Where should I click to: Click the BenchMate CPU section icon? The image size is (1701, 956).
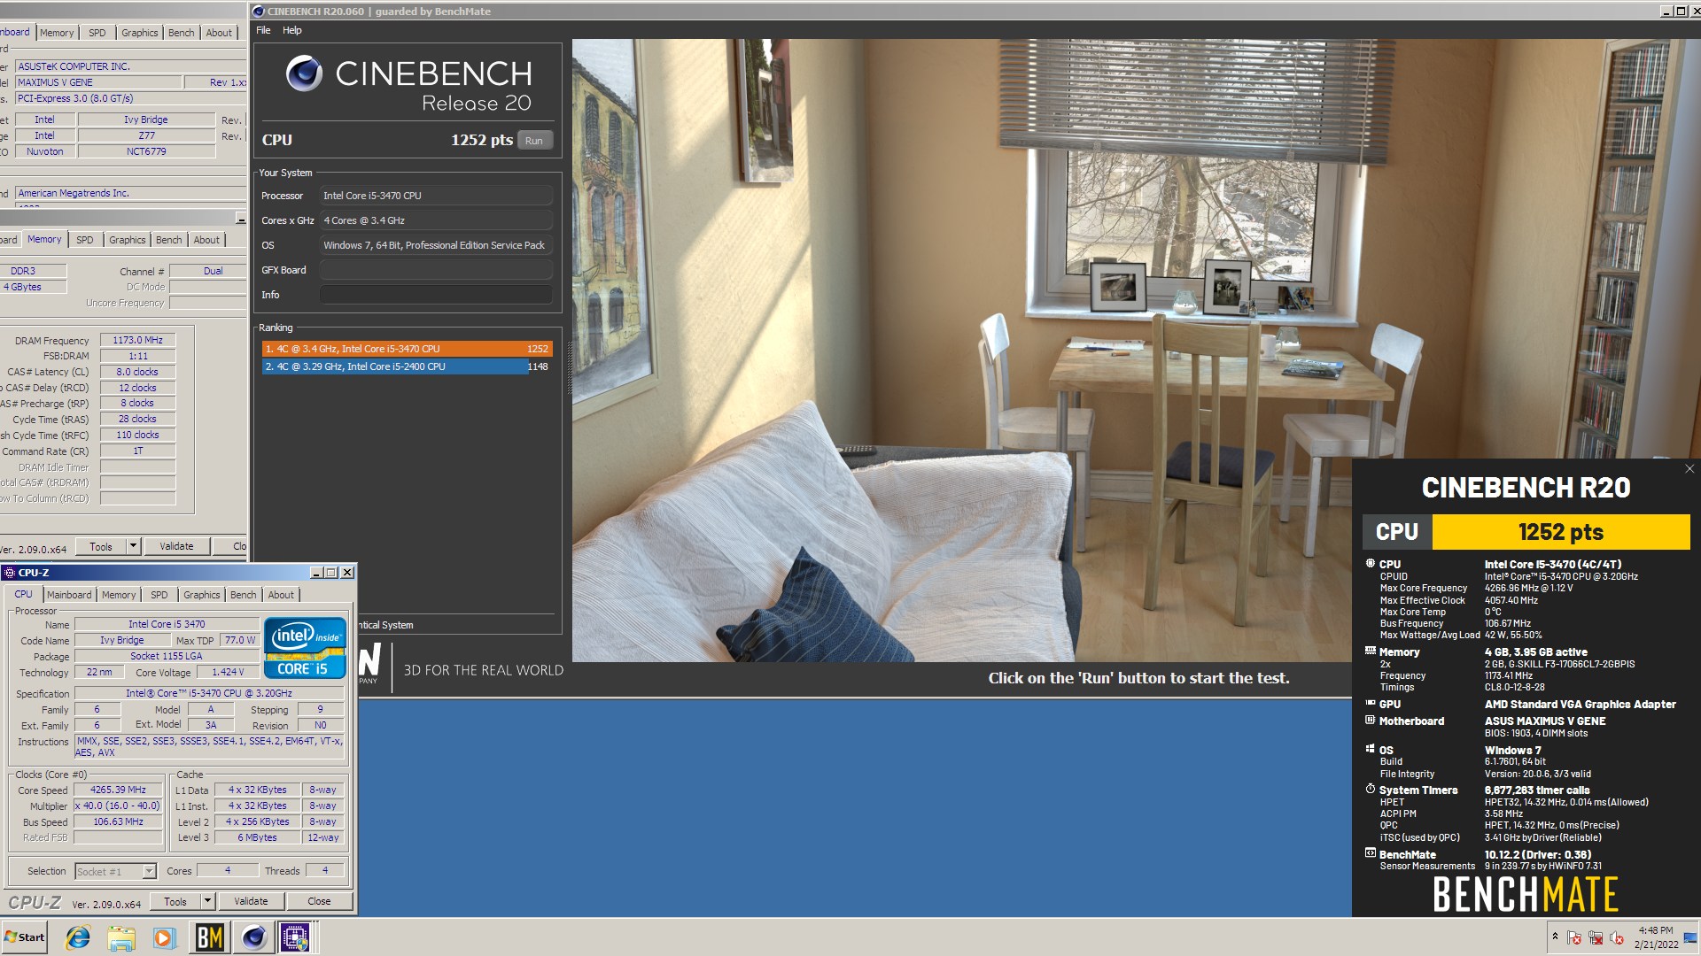point(1371,563)
